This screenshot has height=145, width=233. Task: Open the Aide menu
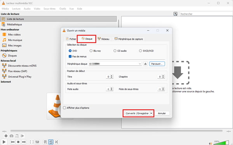point(80,9)
